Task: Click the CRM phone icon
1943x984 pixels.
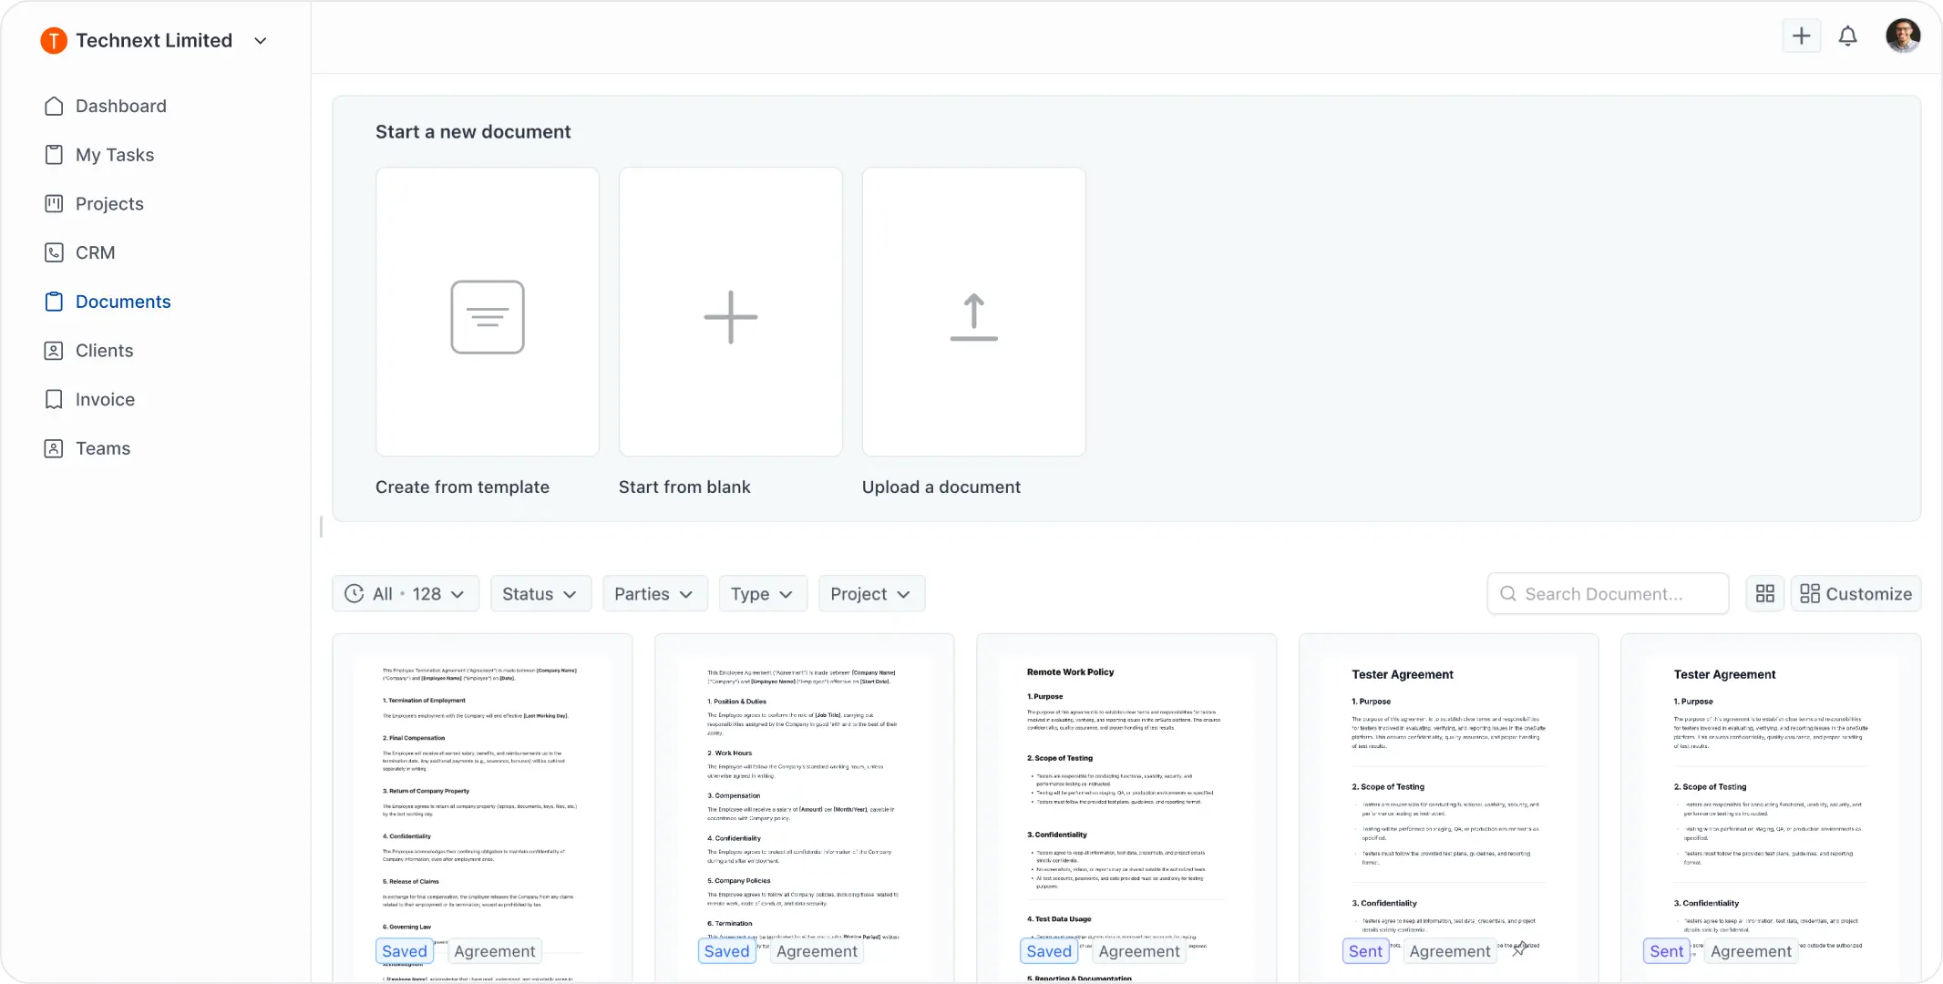Action: tap(54, 252)
